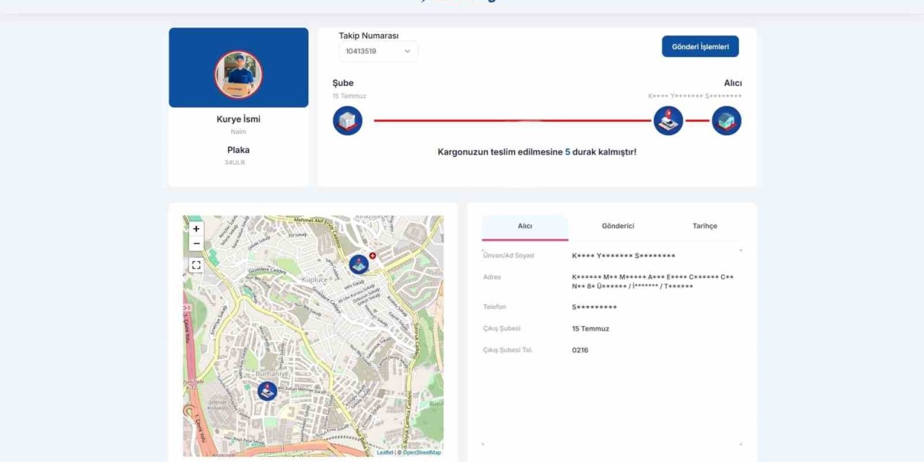Click the courier location icon on progress line
Viewport: 924px width, 462px height.
668,121
